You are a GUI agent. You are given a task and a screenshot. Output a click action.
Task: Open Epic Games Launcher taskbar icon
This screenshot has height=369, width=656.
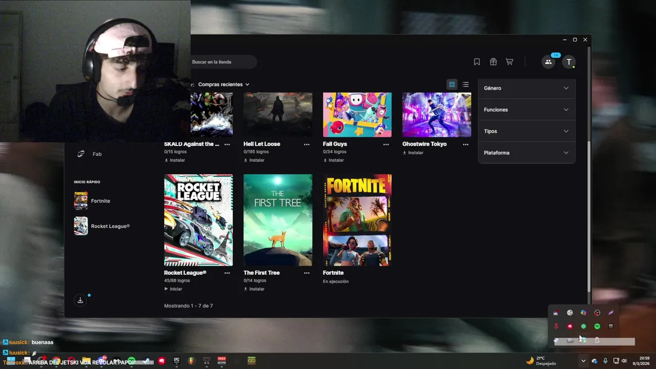pyautogui.click(x=177, y=361)
